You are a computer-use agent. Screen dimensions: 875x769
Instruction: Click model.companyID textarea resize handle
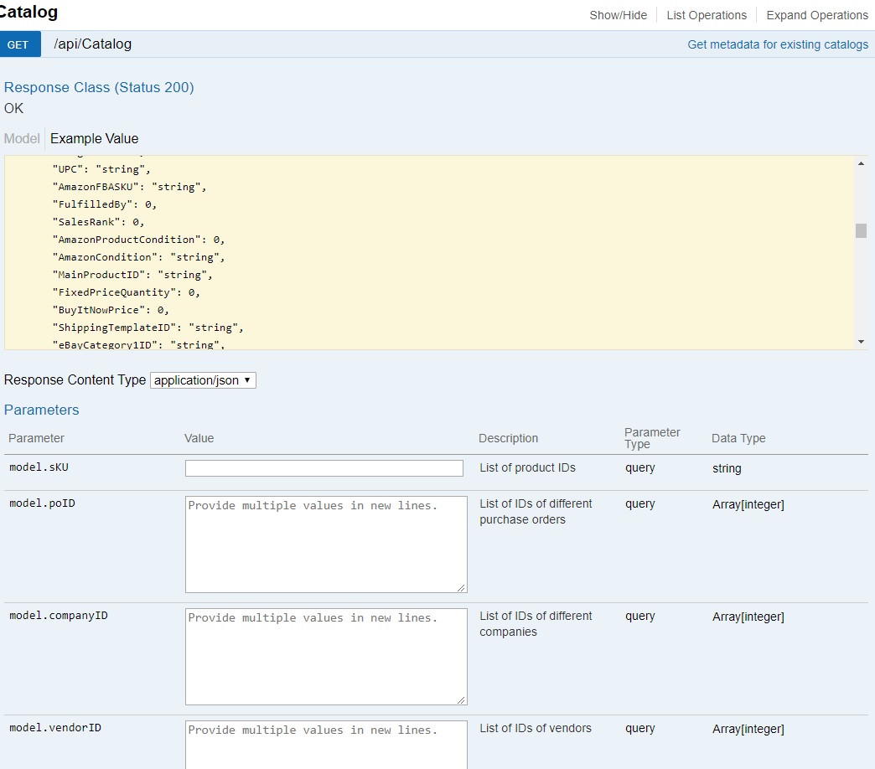(461, 699)
